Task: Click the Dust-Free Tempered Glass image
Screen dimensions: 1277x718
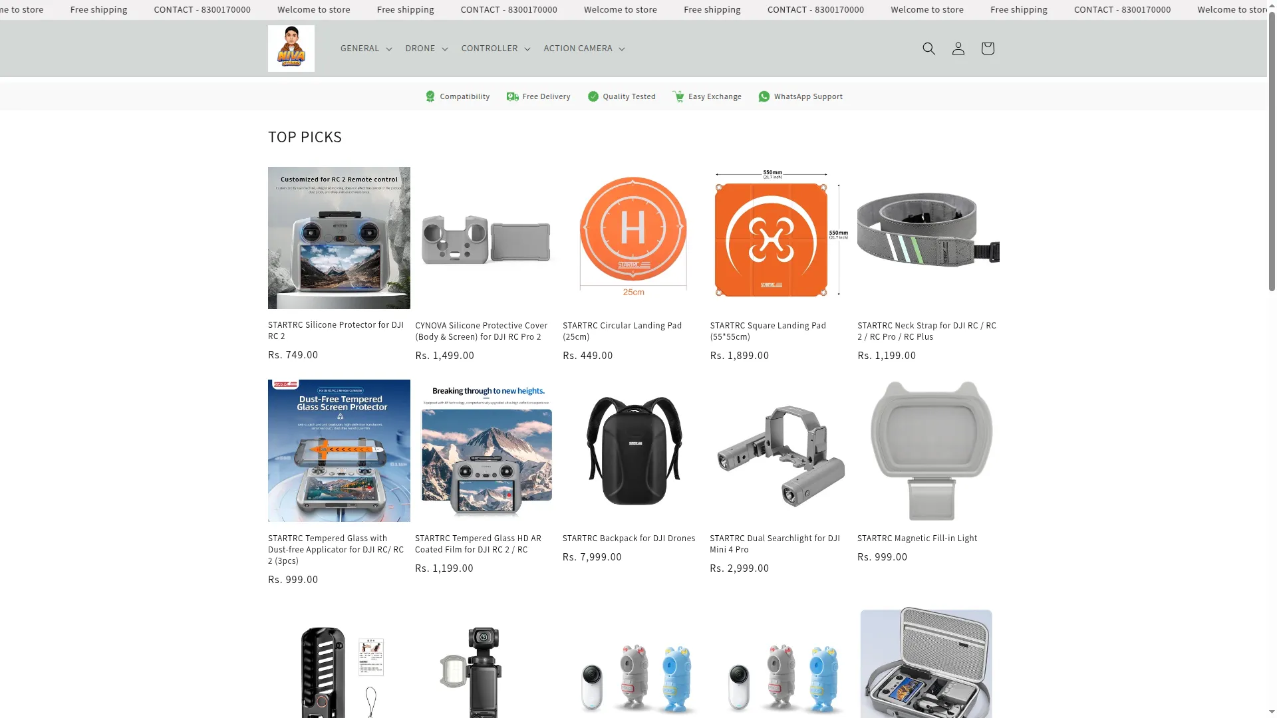Action: pyautogui.click(x=339, y=451)
